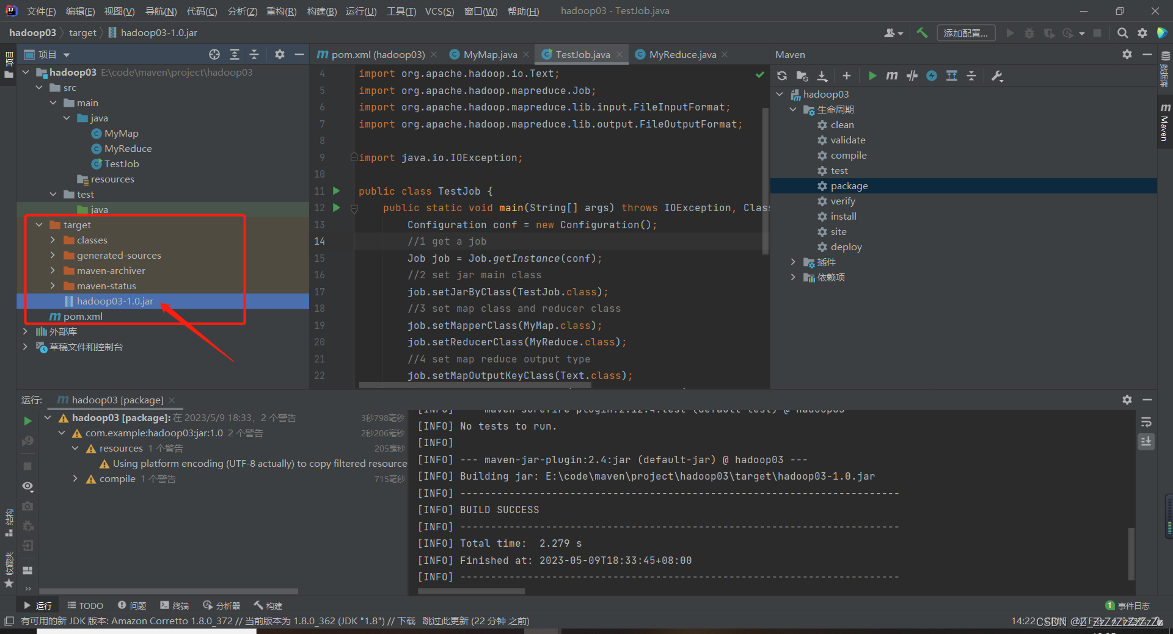Click the code editor vertical scrollbar

coord(765,181)
